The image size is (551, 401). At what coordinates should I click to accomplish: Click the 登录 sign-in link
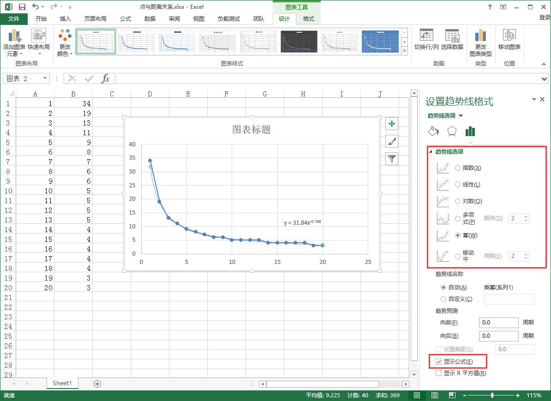(545, 17)
